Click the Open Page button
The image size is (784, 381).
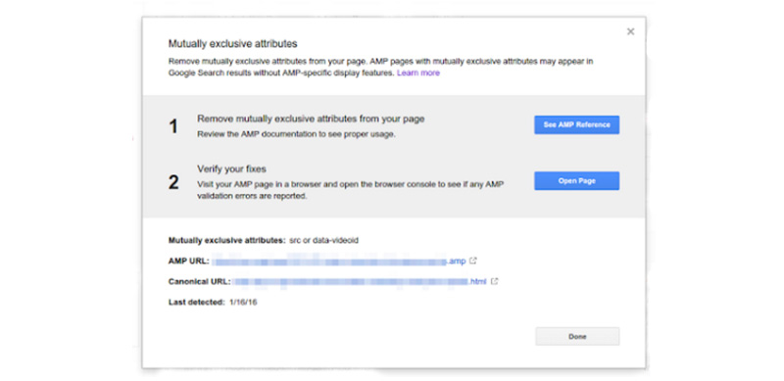(576, 181)
